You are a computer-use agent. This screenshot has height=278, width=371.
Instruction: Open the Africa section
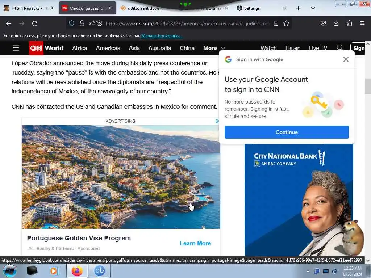[80, 48]
